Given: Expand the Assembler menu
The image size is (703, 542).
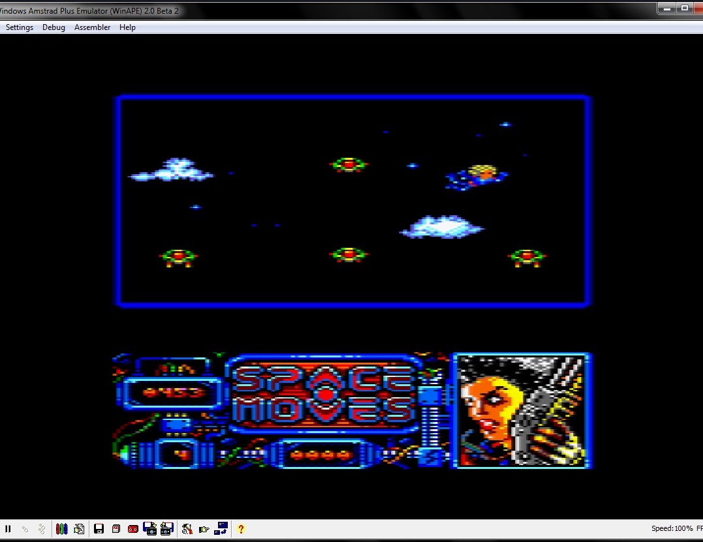Looking at the screenshot, I should [x=92, y=27].
